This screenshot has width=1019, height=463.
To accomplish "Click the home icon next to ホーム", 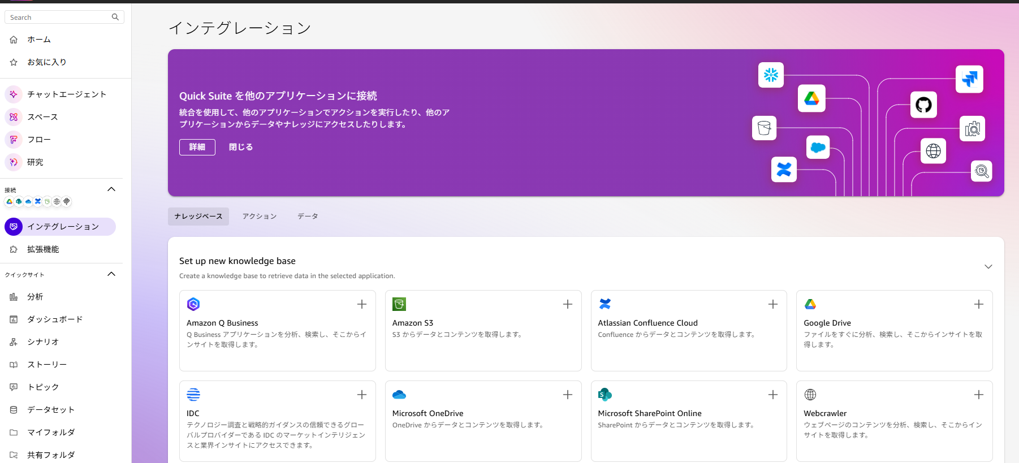I will [x=14, y=40].
